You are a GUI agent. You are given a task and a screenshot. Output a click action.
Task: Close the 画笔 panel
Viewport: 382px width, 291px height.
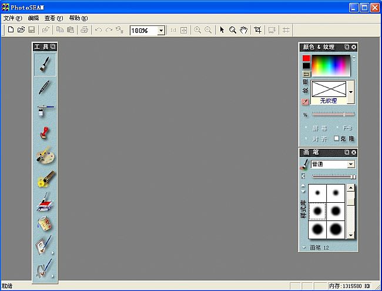[x=354, y=152]
